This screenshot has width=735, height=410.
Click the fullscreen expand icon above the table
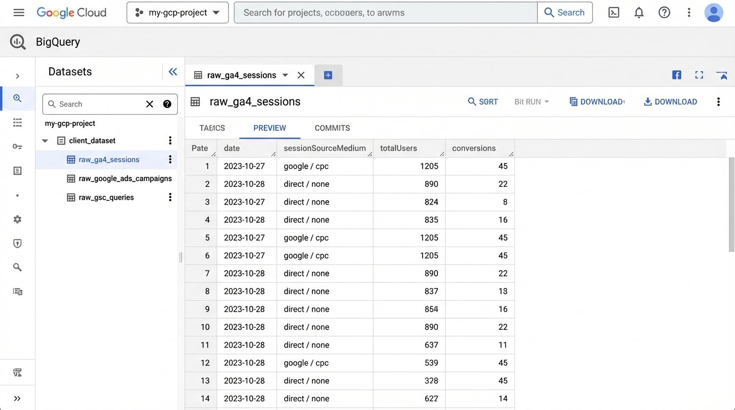(x=699, y=75)
